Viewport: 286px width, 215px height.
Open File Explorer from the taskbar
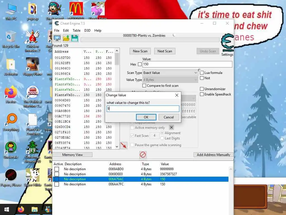34,209
